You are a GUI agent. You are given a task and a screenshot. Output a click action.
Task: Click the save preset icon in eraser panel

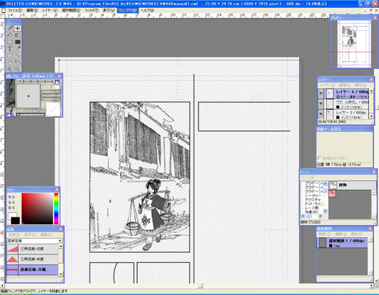pyautogui.click(x=57, y=82)
